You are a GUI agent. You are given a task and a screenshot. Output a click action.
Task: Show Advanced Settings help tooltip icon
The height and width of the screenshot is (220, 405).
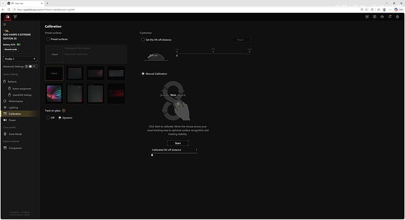tap(26, 66)
